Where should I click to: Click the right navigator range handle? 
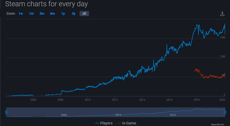pyautogui.click(x=225, y=112)
